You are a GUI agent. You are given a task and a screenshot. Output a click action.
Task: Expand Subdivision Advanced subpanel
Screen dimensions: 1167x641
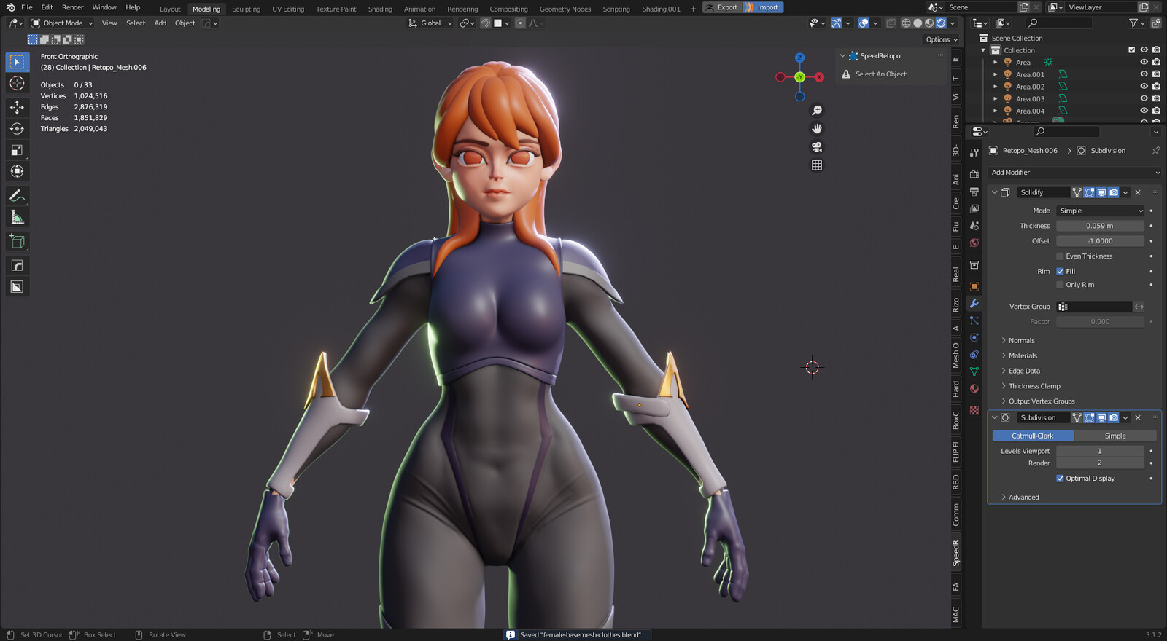tap(1023, 498)
